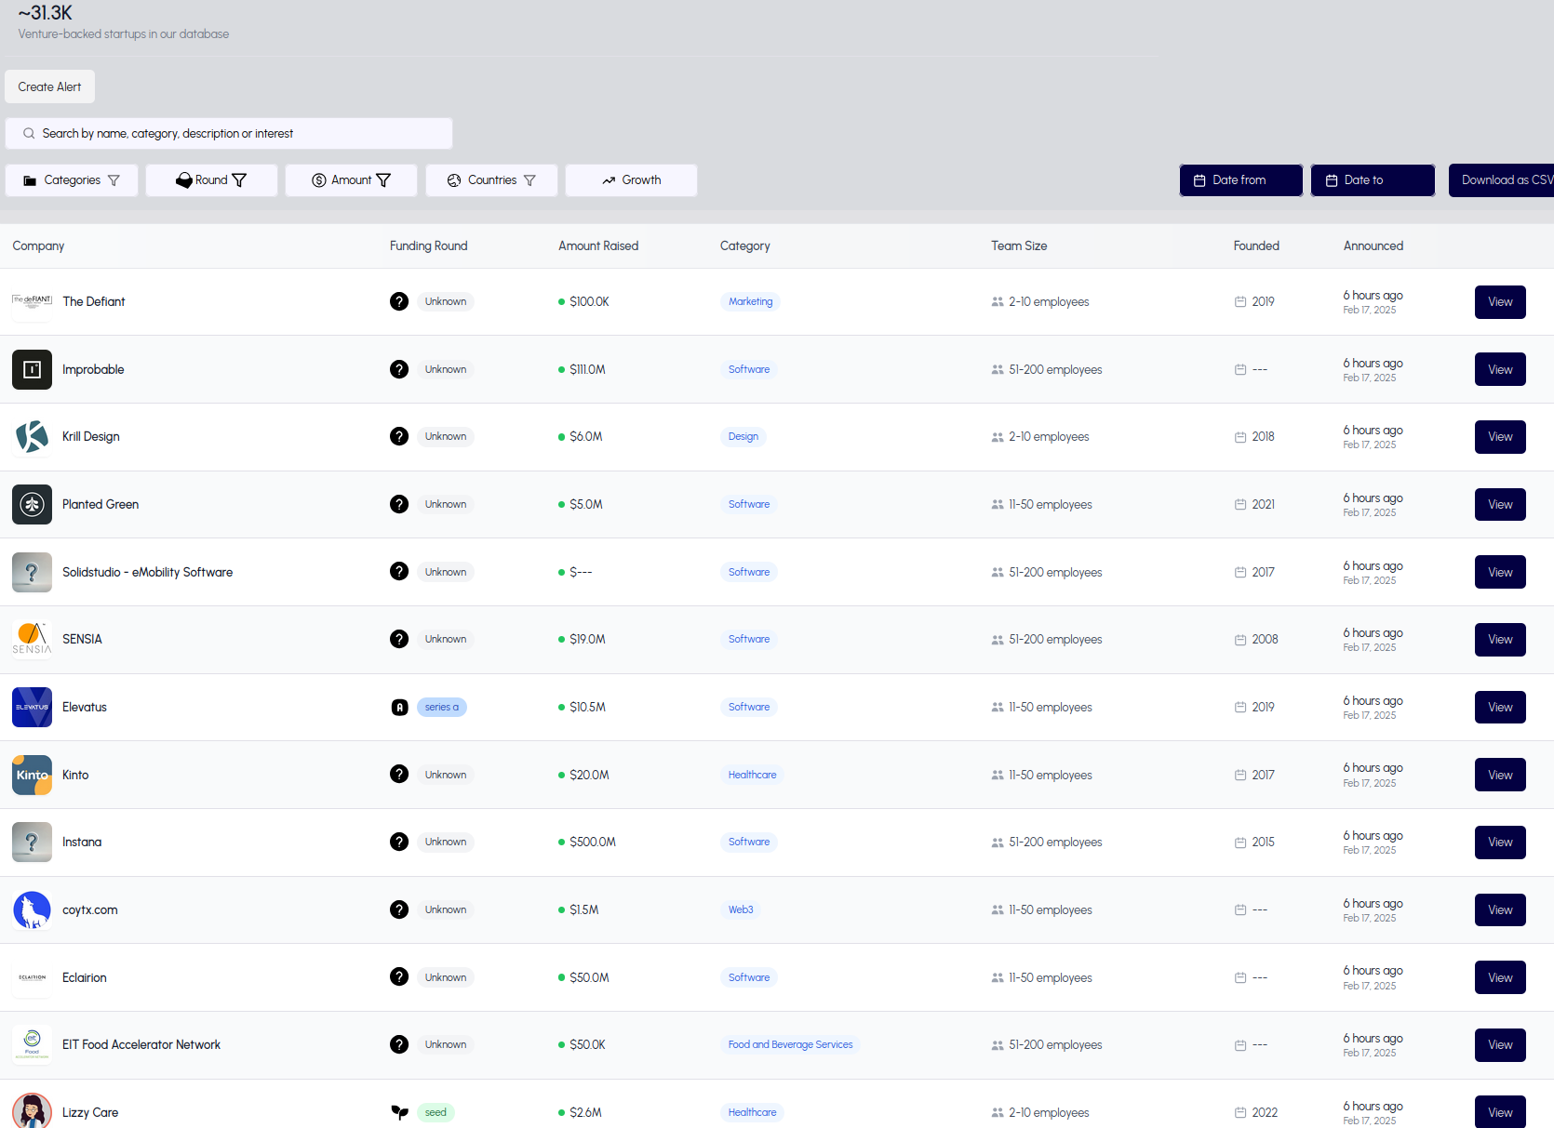Click the Instana placeholder logo
1554x1128 pixels.
click(x=32, y=842)
